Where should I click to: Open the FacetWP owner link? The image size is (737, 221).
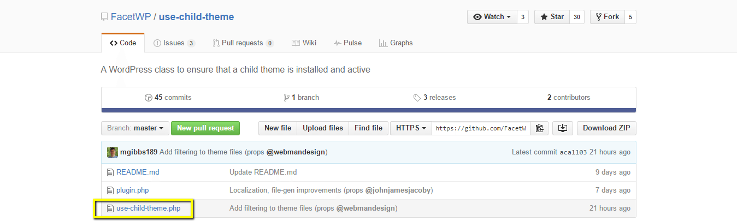click(x=131, y=17)
